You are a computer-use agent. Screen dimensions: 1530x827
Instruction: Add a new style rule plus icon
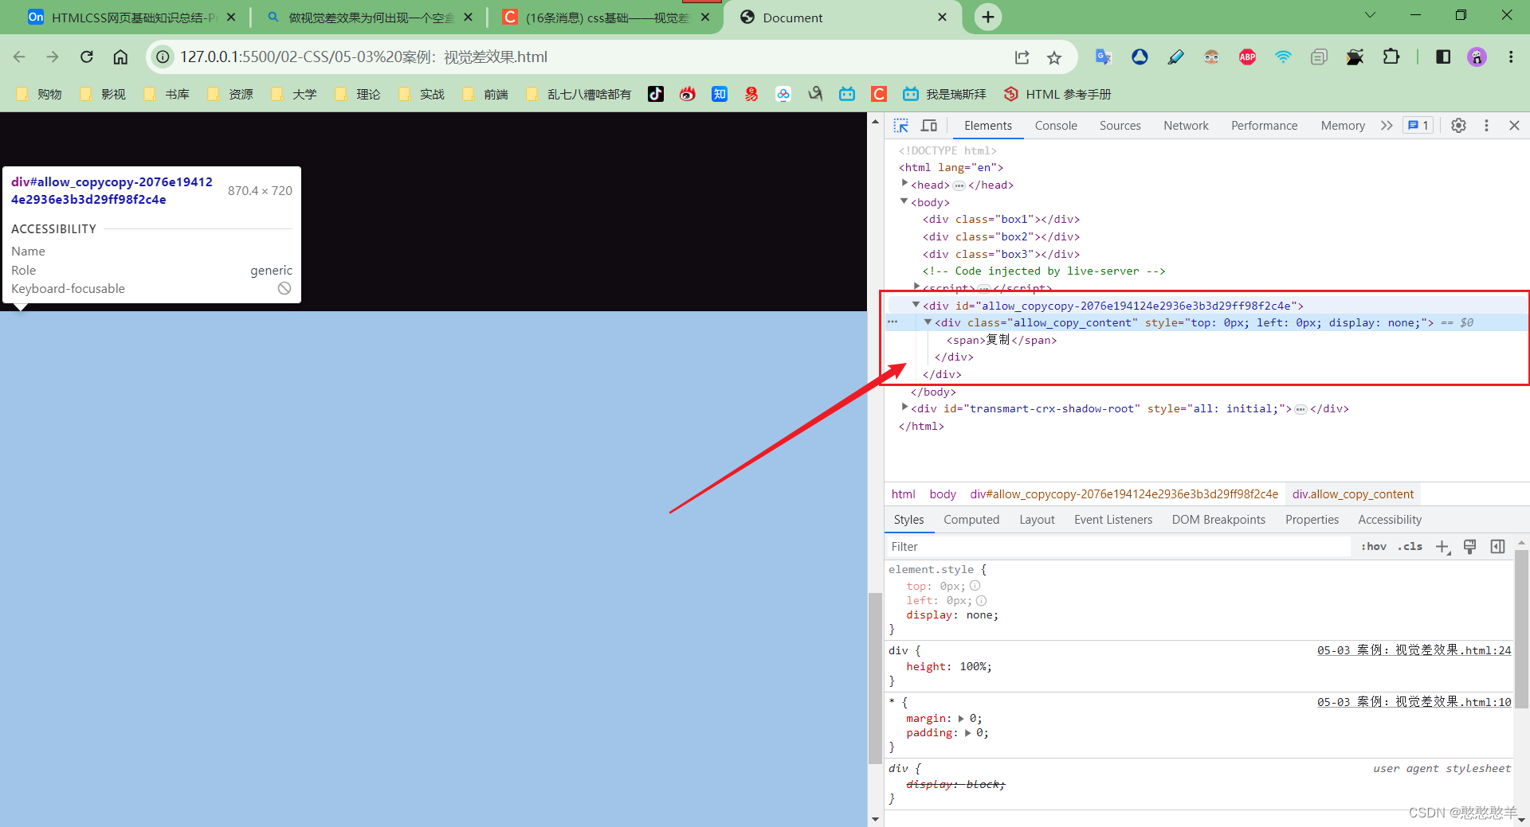click(1442, 547)
